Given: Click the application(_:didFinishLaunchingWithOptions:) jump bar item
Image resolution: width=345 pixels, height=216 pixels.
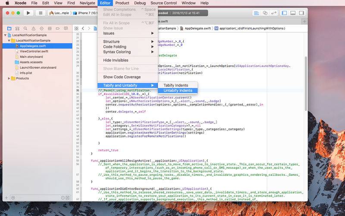Looking at the screenshot, I should click(250, 29).
